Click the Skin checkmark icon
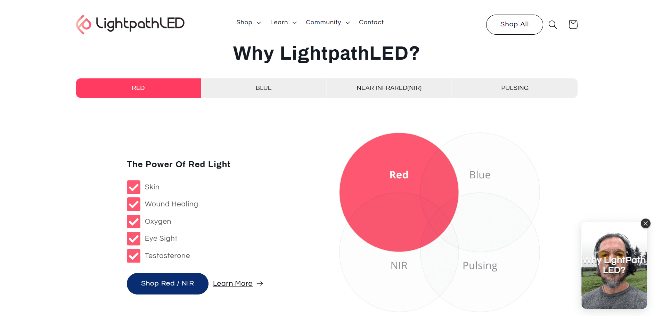The height and width of the screenshot is (316, 654). pyautogui.click(x=133, y=187)
